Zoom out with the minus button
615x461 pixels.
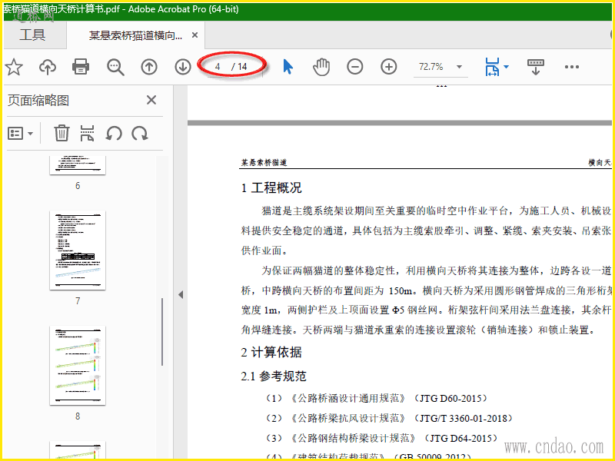coord(355,67)
